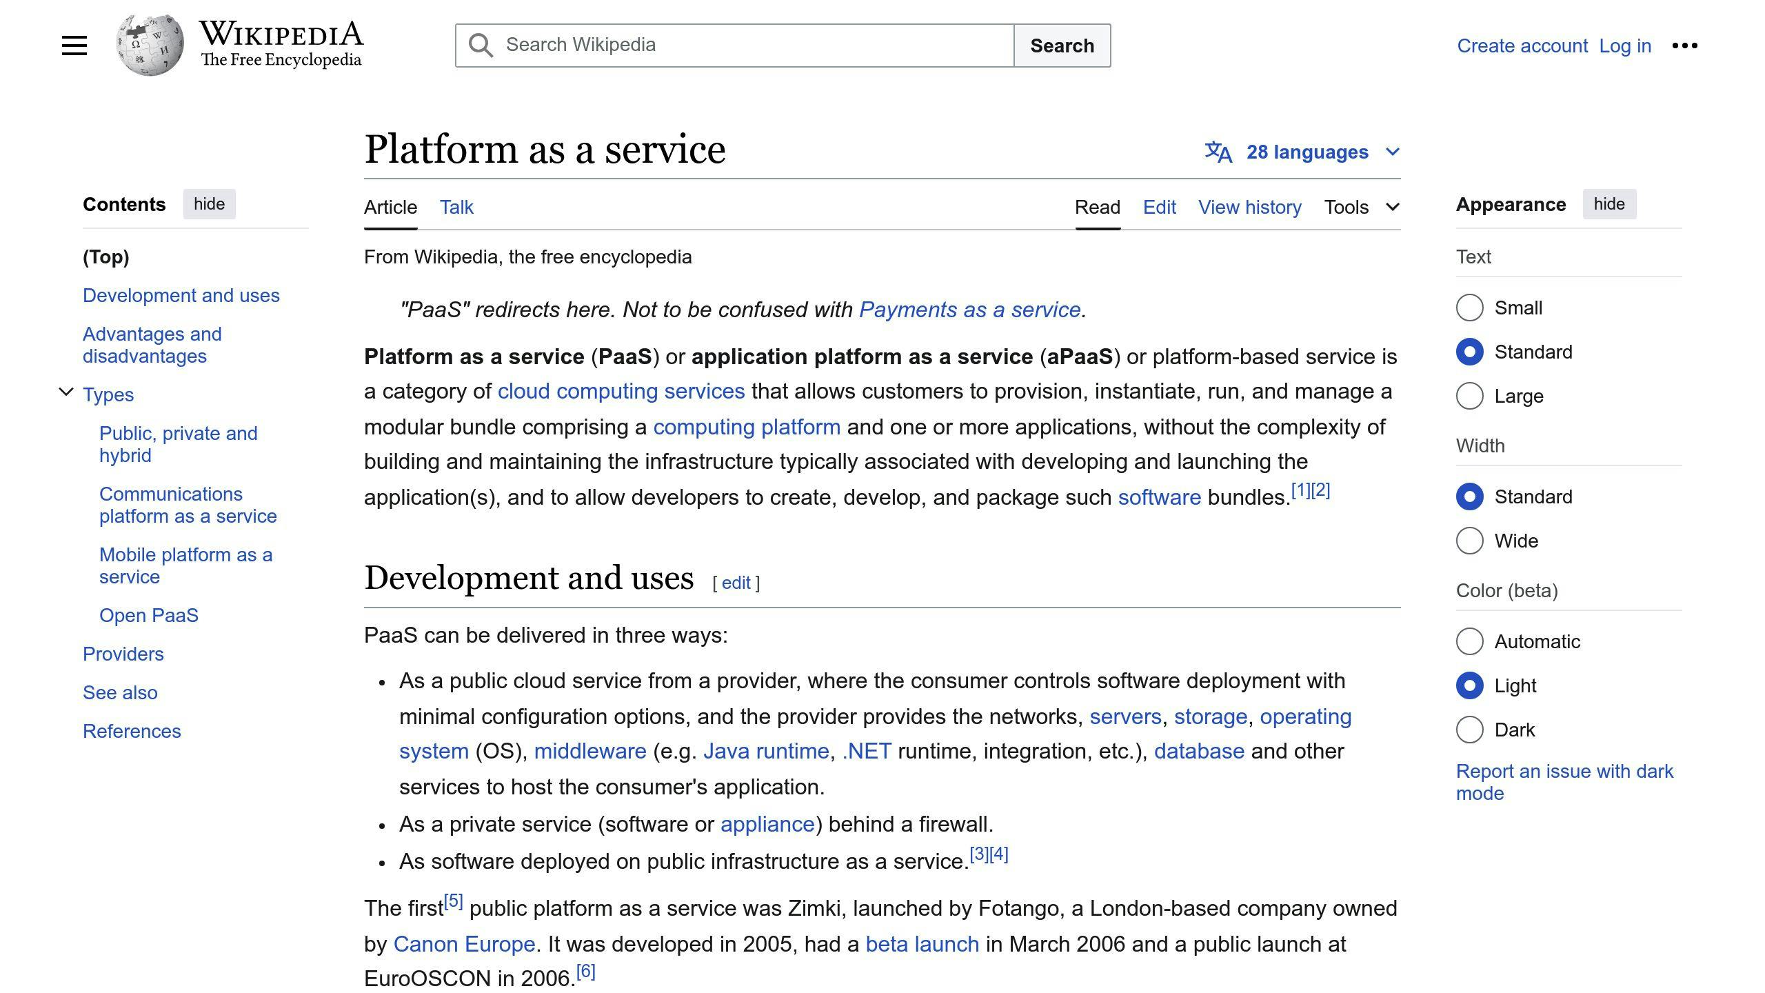
Task: Open the Canon Europe link
Action: click(x=464, y=944)
